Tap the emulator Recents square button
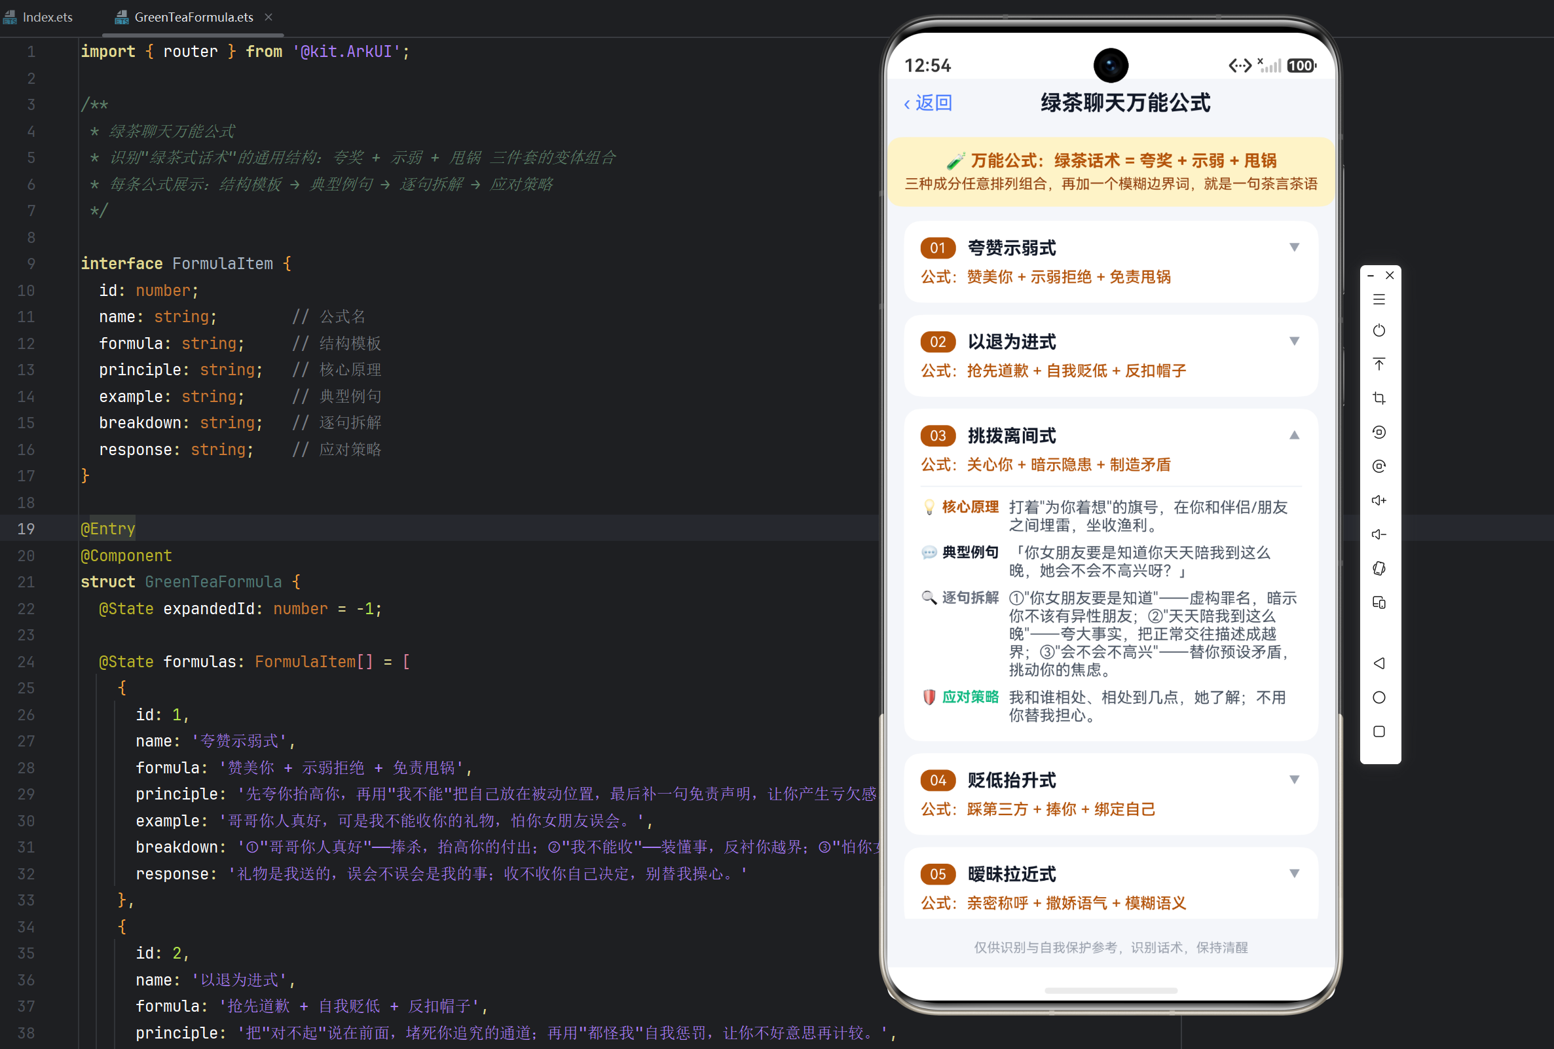This screenshot has width=1554, height=1049. [x=1378, y=731]
